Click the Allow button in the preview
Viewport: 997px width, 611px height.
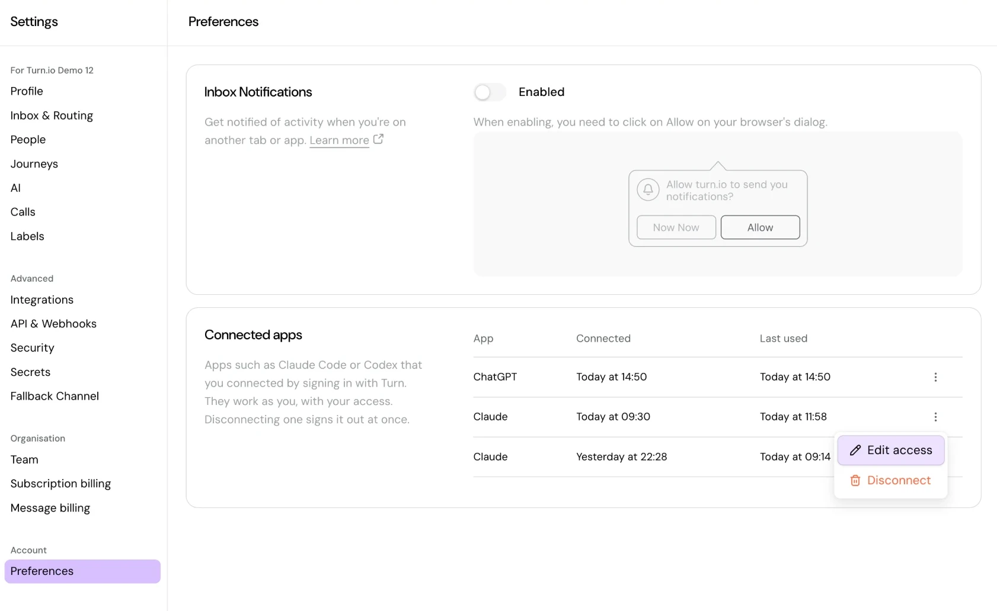coord(760,227)
